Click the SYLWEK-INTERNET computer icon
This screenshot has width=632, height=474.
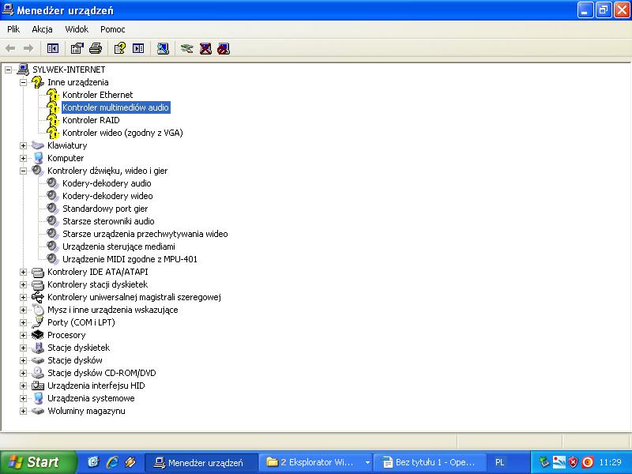tap(23, 70)
